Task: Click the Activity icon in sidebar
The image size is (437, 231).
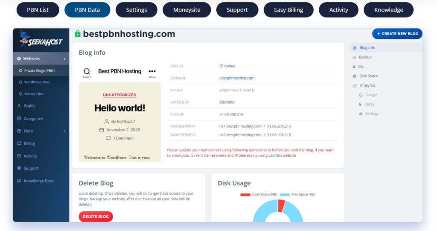Action: (x=19, y=156)
